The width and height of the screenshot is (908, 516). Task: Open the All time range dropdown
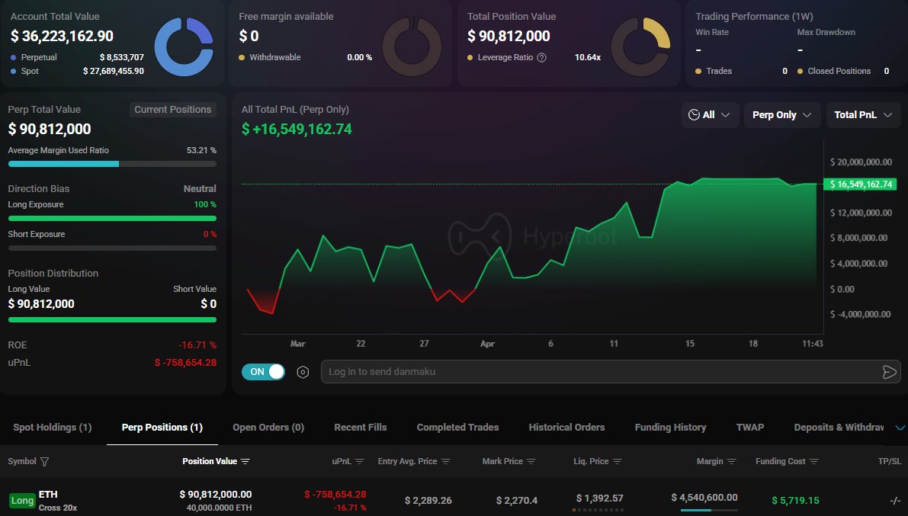pos(709,114)
